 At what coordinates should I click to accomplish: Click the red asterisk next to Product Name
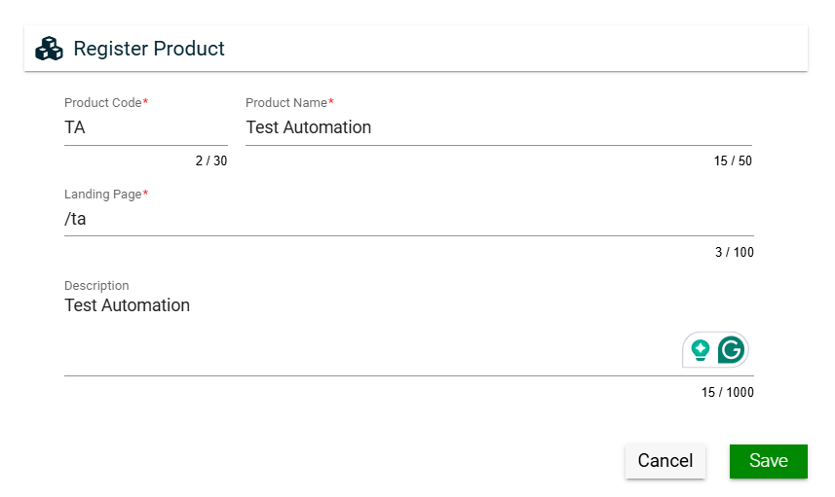[x=330, y=102]
